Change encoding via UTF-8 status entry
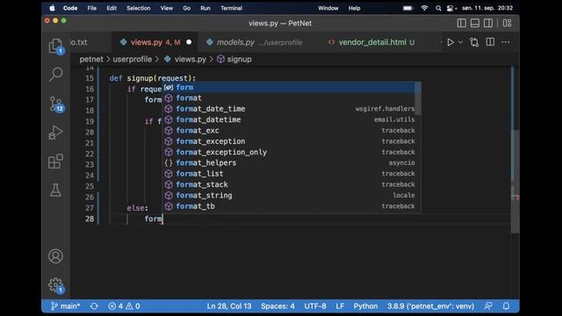 [315, 306]
